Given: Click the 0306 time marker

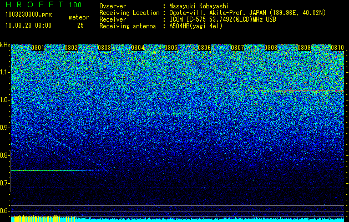Looking at the screenshot, I should (204, 48).
